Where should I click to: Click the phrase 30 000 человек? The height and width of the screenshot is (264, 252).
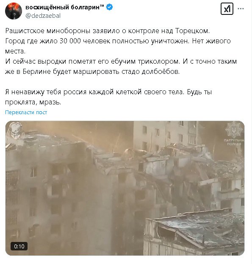tap(85, 41)
